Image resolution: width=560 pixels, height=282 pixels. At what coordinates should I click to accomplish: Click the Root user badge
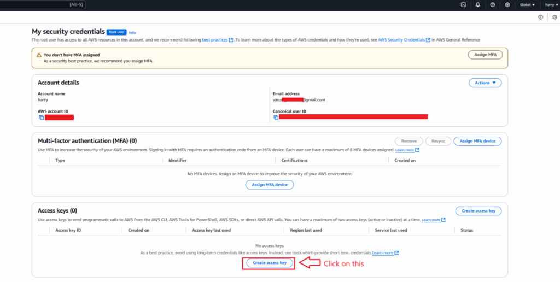(x=116, y=32)
